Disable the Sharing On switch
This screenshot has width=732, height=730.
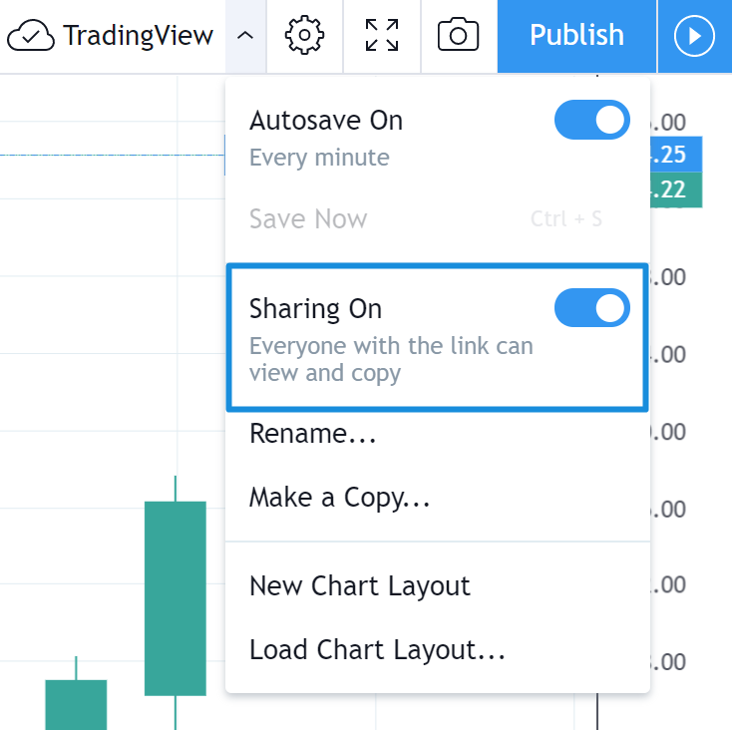pyautogui.click(x=592, y=308)
